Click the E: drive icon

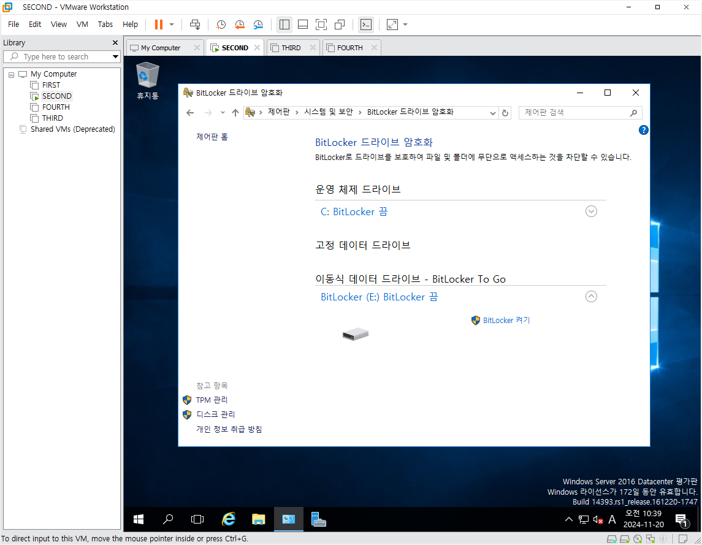[356, 334]
